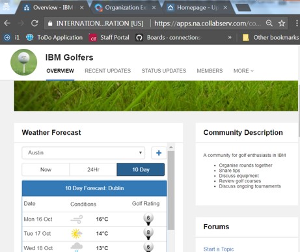The width and height of the screenshot is (300, 252).
Task: Add a city with the plus button
Action: 159,153
